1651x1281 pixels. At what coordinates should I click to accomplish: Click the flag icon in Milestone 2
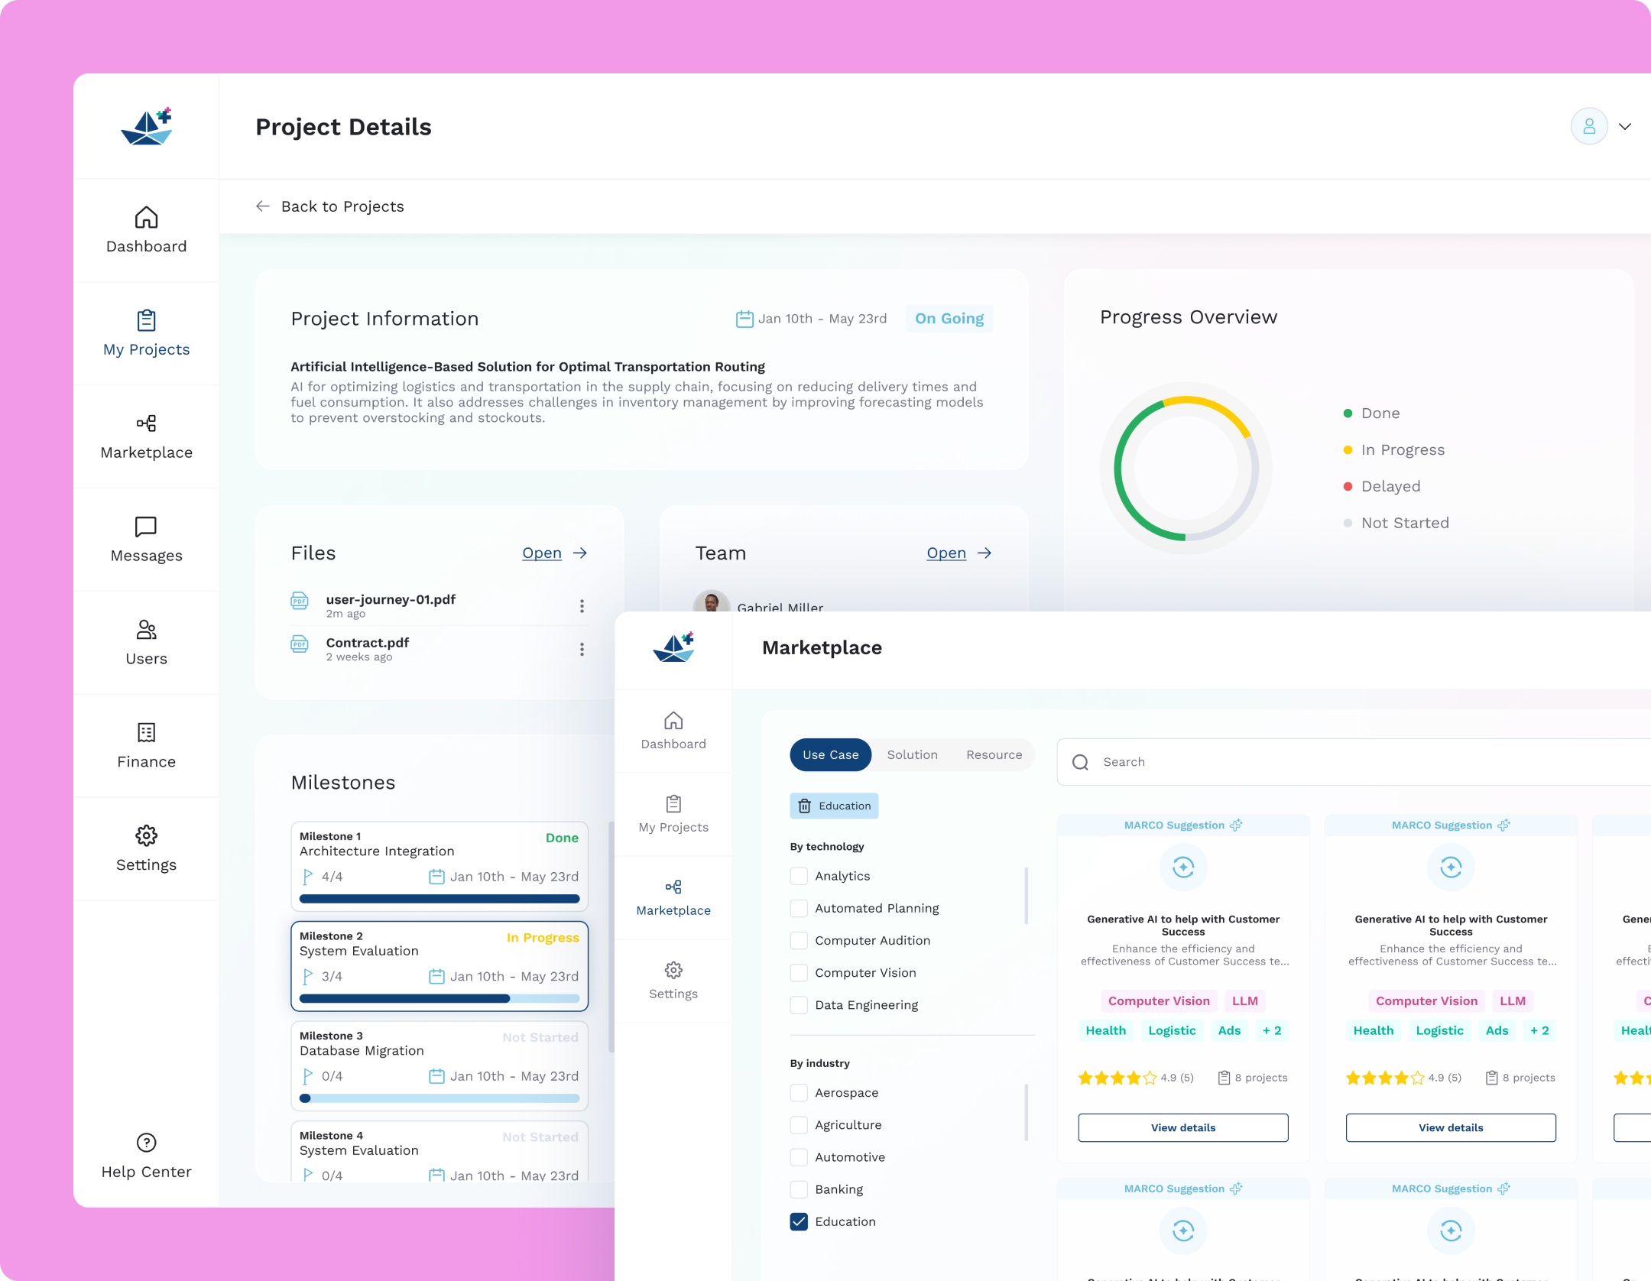(307, 976)
